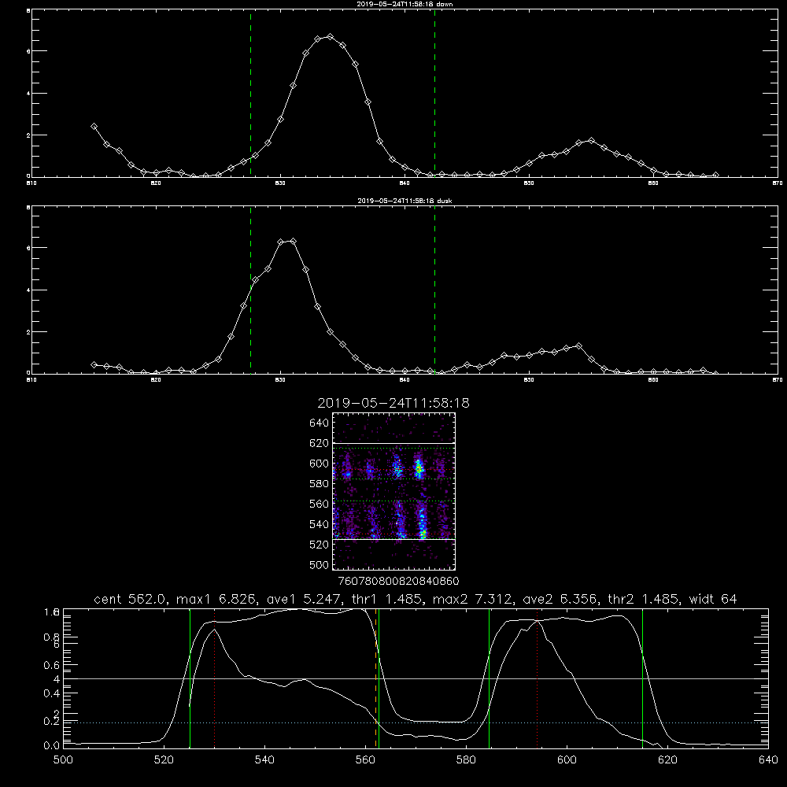Click the brightest emission spot in the spectrogram's upper band
This screenshot has height=787, width=787.
coord(419,469)
